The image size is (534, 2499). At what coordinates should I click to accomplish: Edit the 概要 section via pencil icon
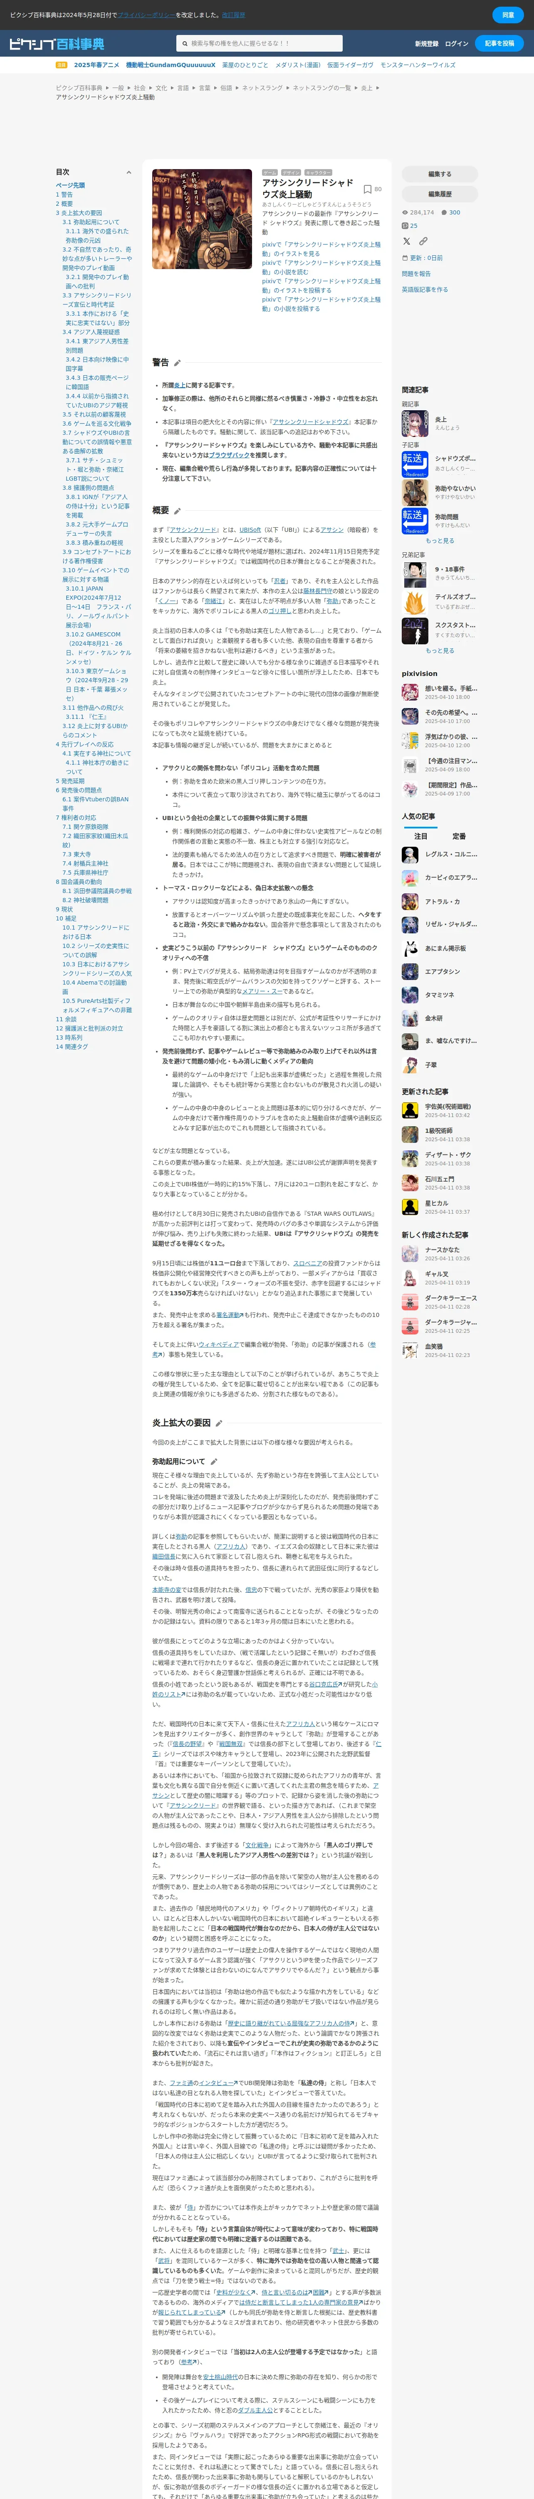[x=177, y=510]
